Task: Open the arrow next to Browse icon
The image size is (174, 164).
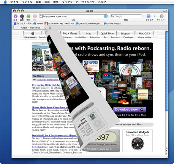Action: (154, 16)
